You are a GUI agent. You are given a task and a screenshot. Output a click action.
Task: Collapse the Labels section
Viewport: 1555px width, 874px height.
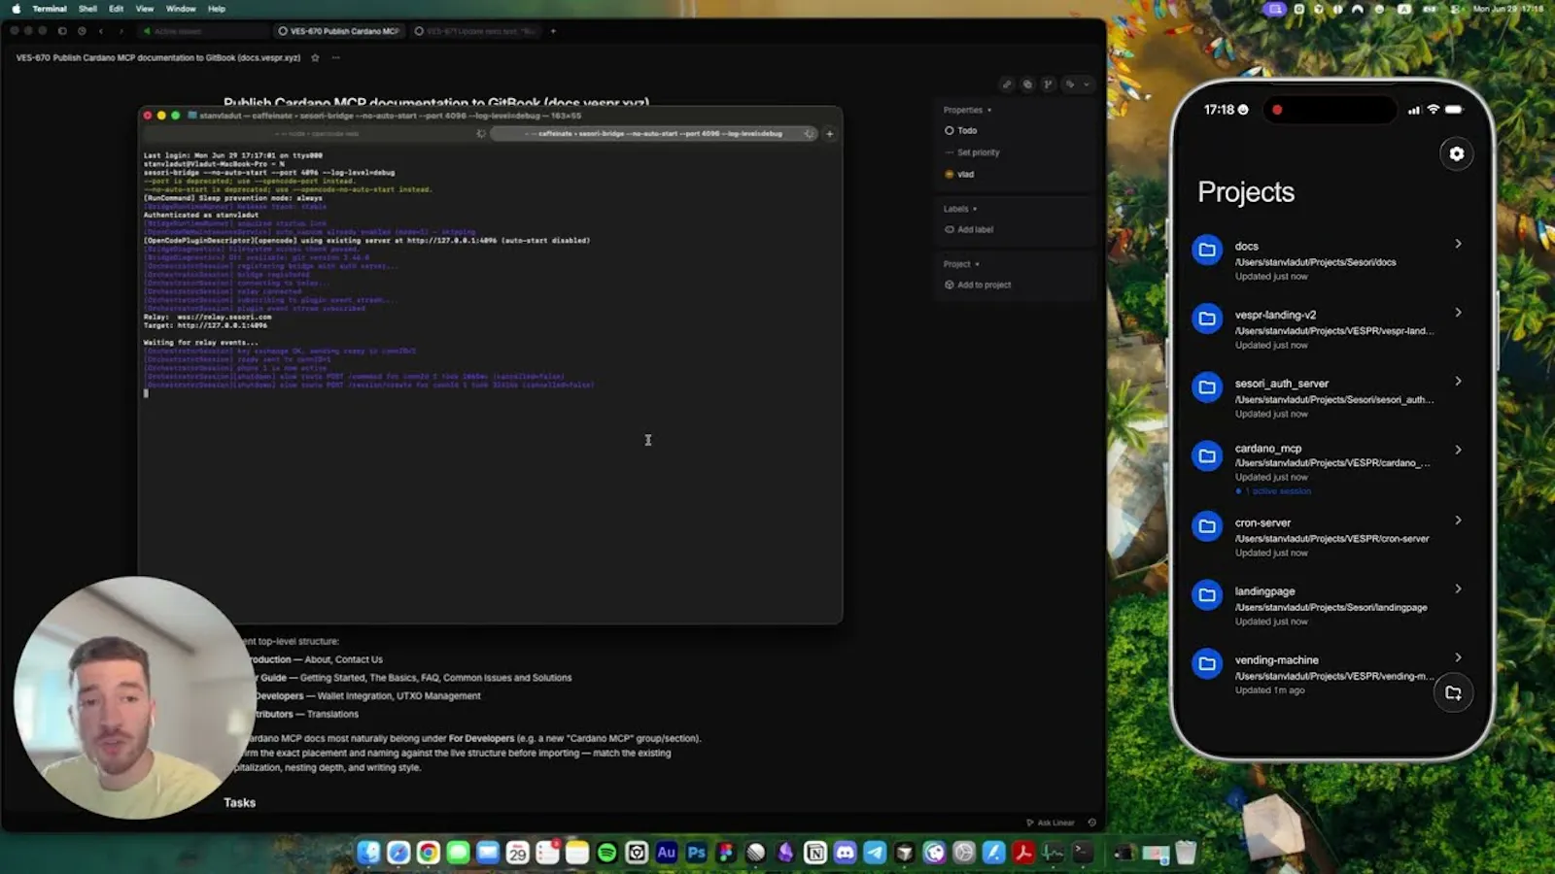click(x=960, y=209)
